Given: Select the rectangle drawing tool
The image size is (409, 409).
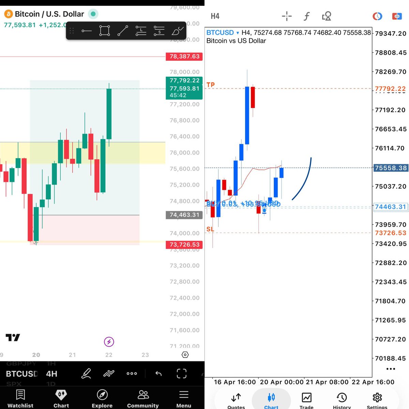Looking at the screenshot, I should pyautogui.click(x=105, y=31).
